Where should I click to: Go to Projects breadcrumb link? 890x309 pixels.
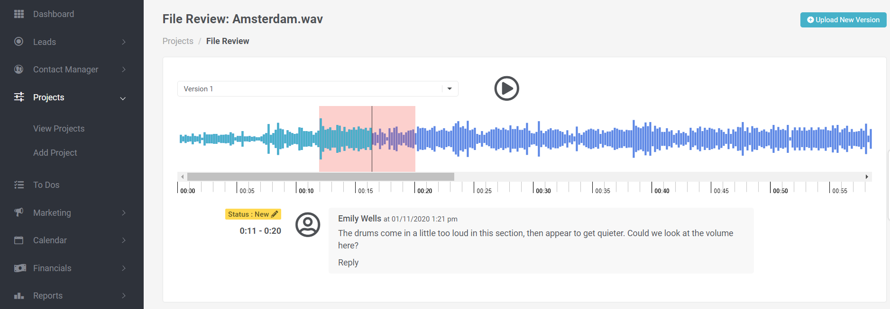coord(178,41)
